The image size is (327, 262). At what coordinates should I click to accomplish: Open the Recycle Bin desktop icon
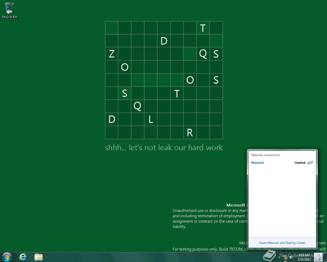tap(9, 10)
